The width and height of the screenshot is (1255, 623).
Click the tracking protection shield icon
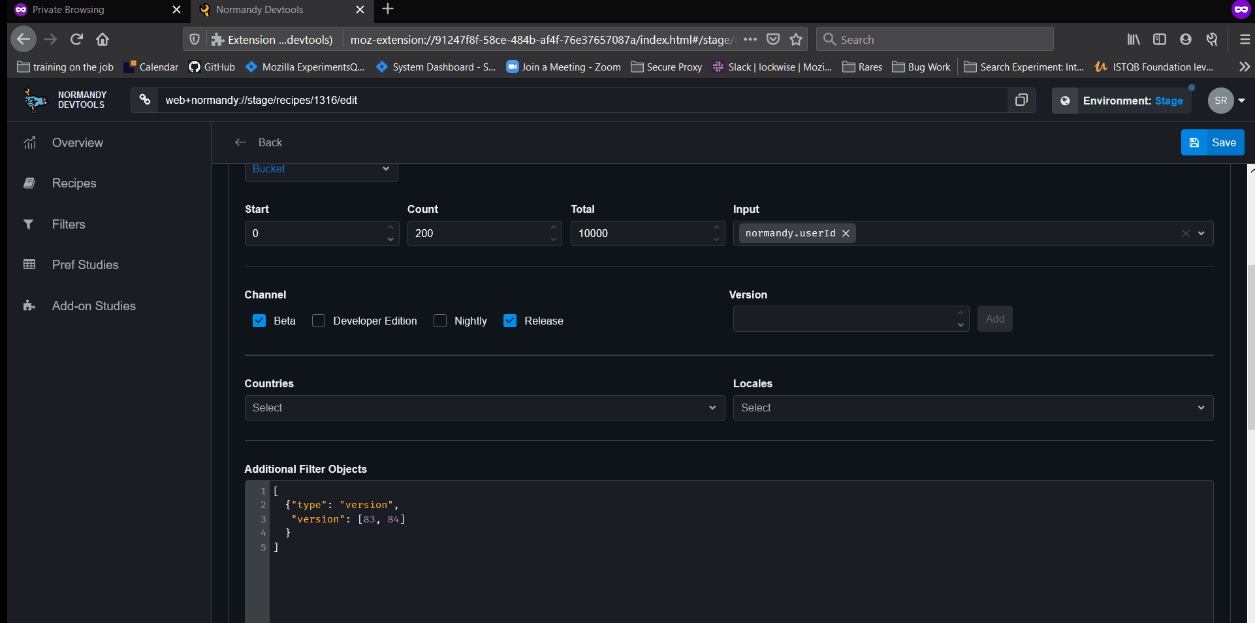coord(194,40)
